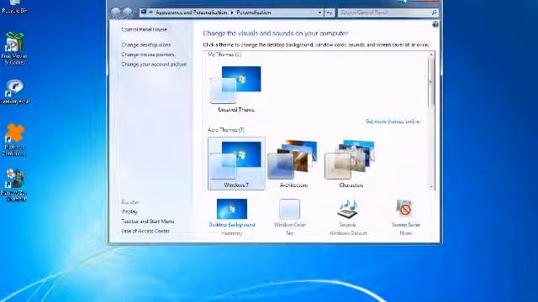The height and width of the screenshot is (302, 538).
Task: Open Free Movies & Games desktop shortcut
Action: click(13, 48)
